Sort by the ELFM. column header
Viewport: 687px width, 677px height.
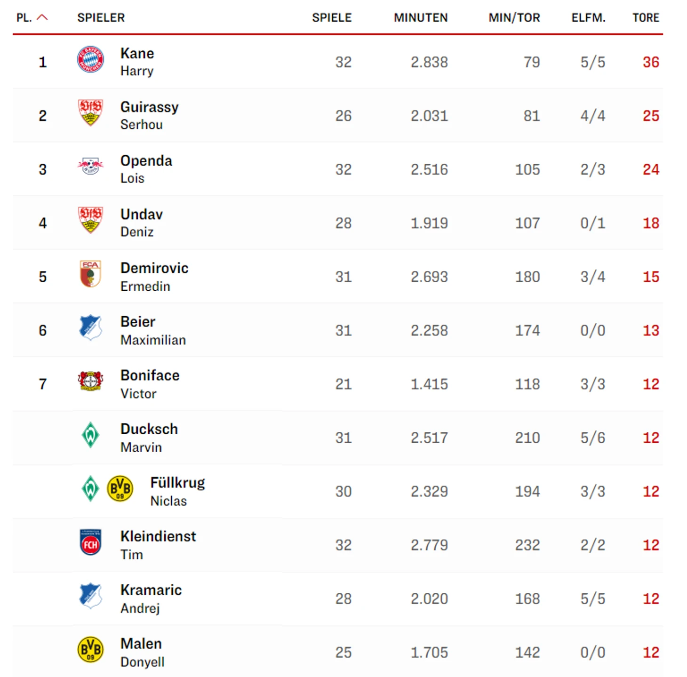tap(588, 18)
